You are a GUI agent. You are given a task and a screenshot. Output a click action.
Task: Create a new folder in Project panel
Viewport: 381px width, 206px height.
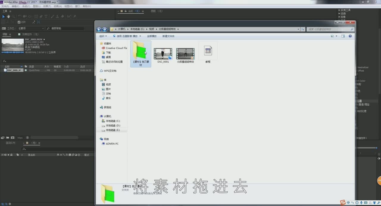pos(7,138)
